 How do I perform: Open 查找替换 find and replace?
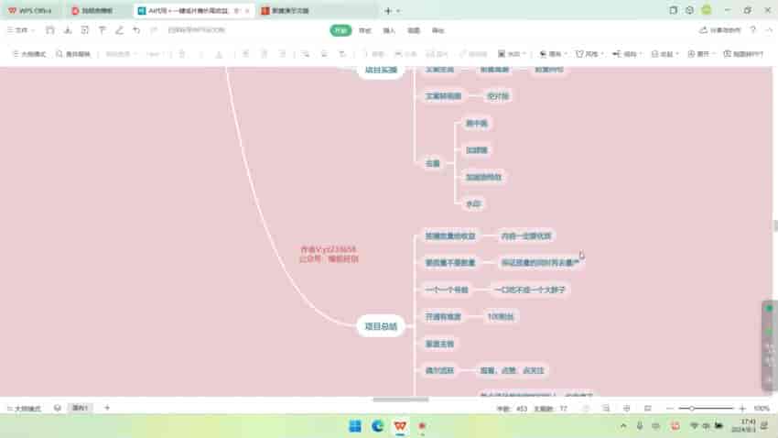click(x=73, y=54)
